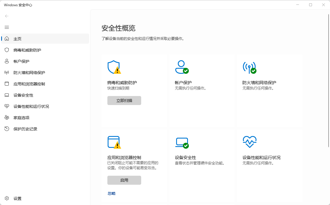The width and height of the screenshot is (330, 205).
Task: Click the 帐户保护 person icon tile
Action: click(x=182, y=67)
